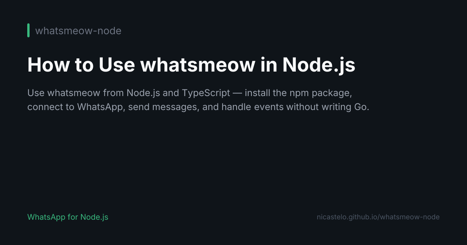The width and height of the screenshot is (467, 245).
Task: Select "whatsmeow" in the bold headline
Action: coord(188,65)
